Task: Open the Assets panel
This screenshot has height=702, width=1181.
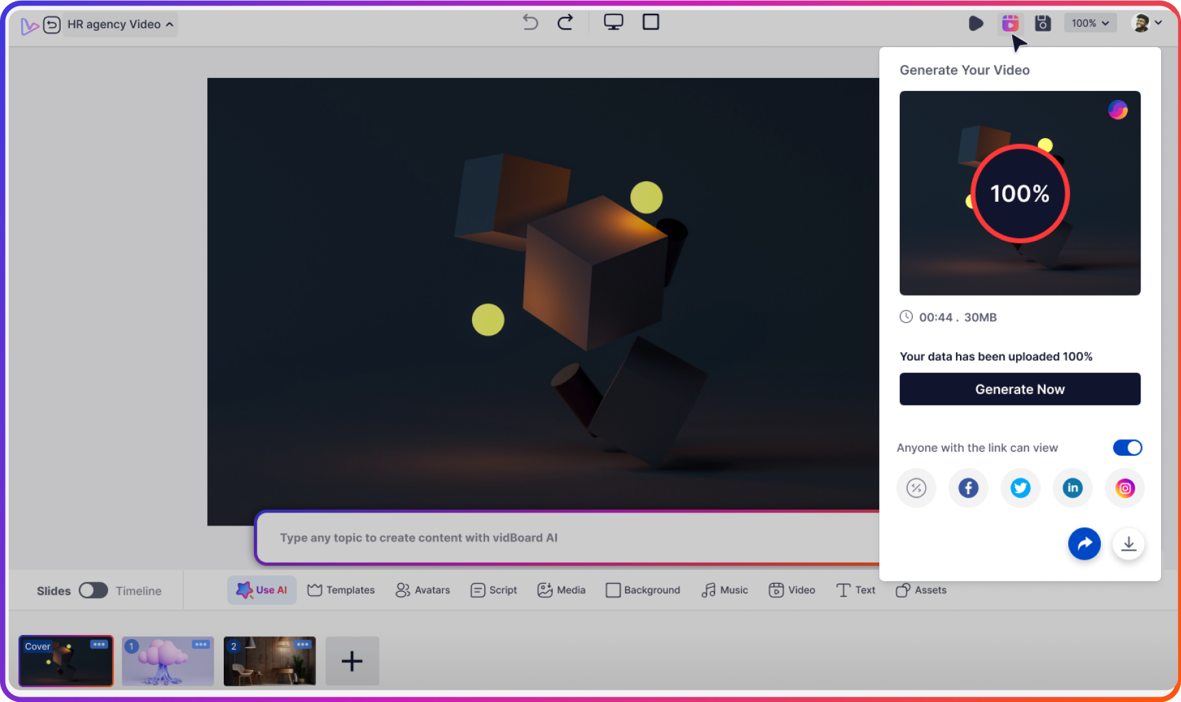Action: 904,590
